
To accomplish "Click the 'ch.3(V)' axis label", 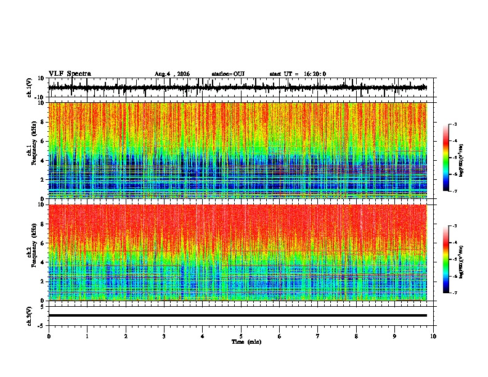I will (x=29, y=317).
